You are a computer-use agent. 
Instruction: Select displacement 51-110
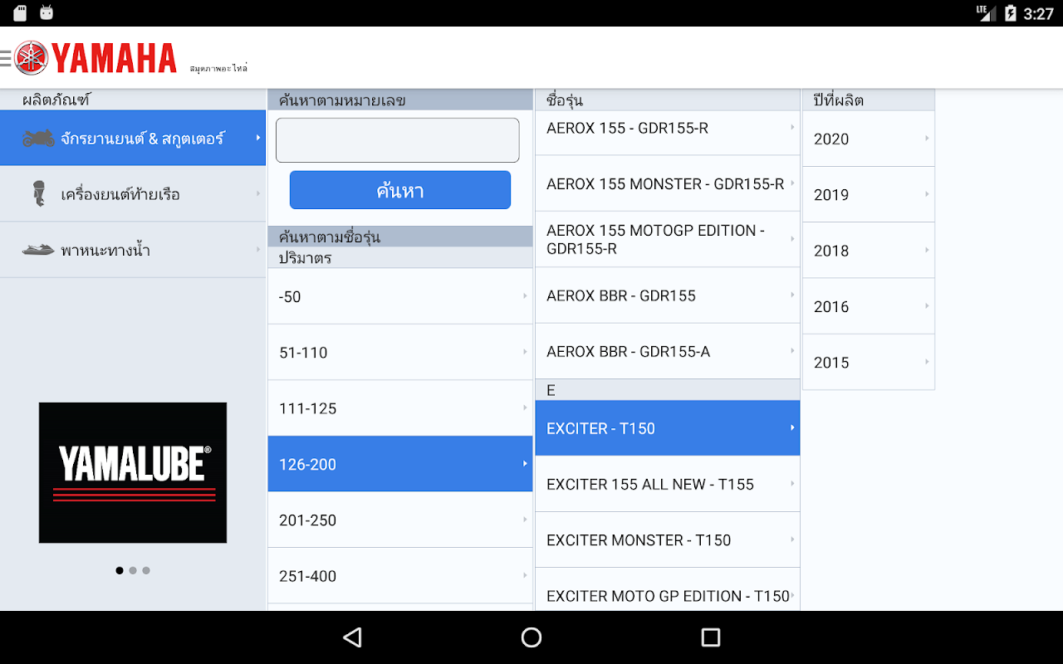[400, 352]
